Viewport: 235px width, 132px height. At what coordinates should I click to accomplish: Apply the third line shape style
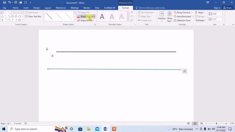point(68,16)
